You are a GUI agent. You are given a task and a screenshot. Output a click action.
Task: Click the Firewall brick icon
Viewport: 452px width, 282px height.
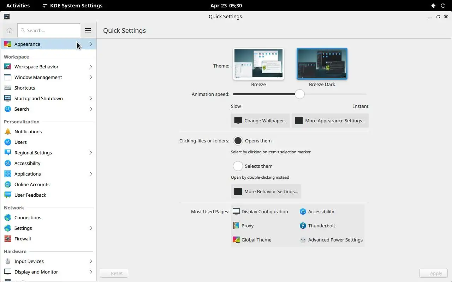click(8, 239)
